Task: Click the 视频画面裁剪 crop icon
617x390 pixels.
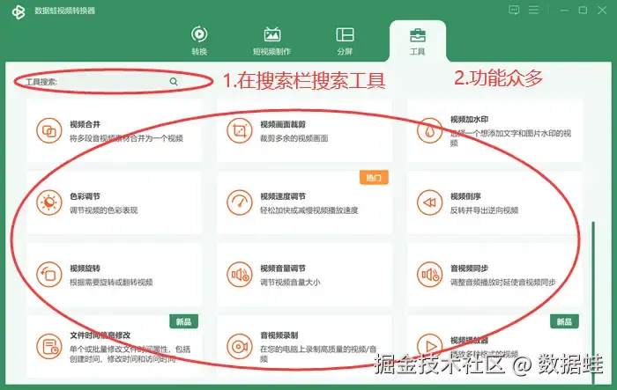Action: click(240, 130)
